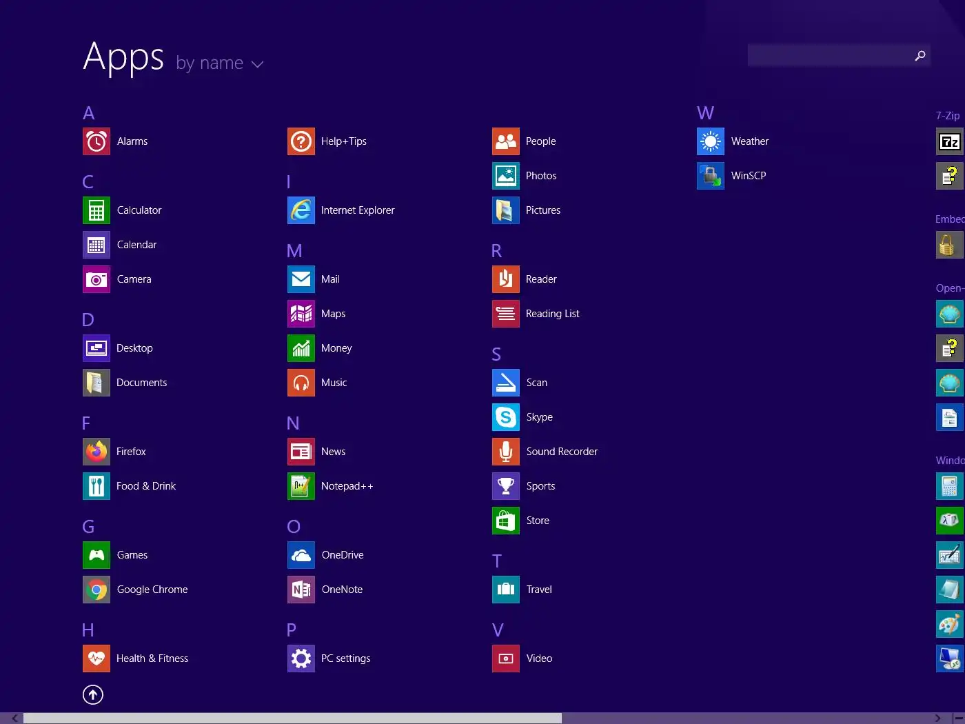Viewport: 965px width, 724px height.
Task: Open the Health & Fitness icon
Action: pyautogui.click(x=96, y=658)
